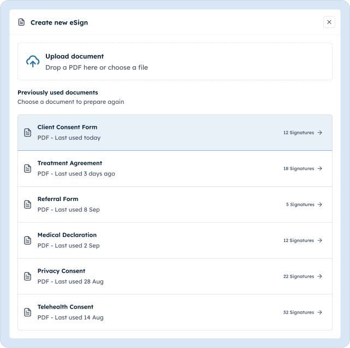Click the arrow on Referral Form row
The width and height of the screenshot is (350, 348).
pos(320,204)
